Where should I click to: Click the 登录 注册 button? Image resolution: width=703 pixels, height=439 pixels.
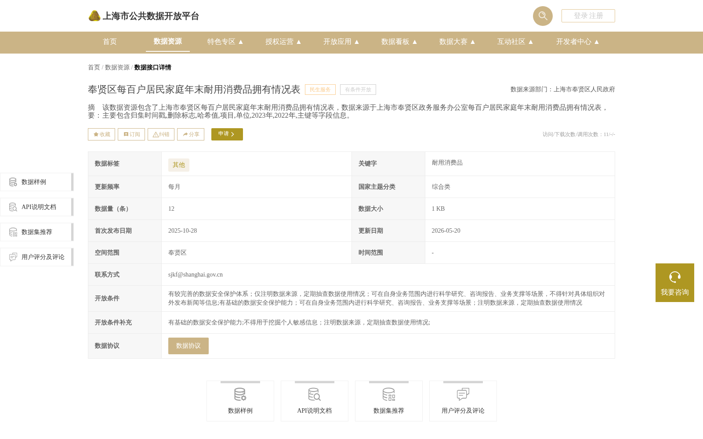588,16
